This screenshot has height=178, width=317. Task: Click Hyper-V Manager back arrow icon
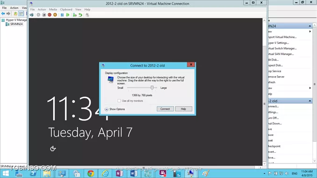3,14
